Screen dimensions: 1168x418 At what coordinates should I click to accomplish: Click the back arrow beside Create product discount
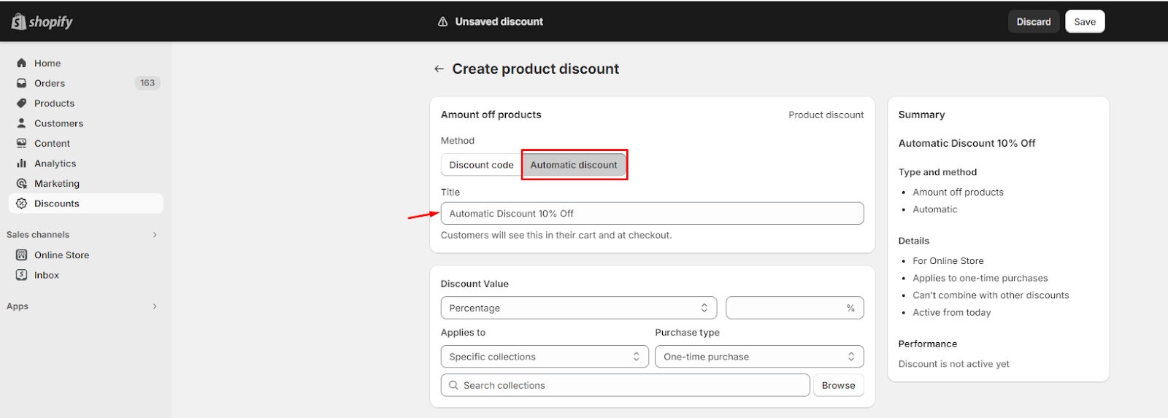tap(439, 69)
